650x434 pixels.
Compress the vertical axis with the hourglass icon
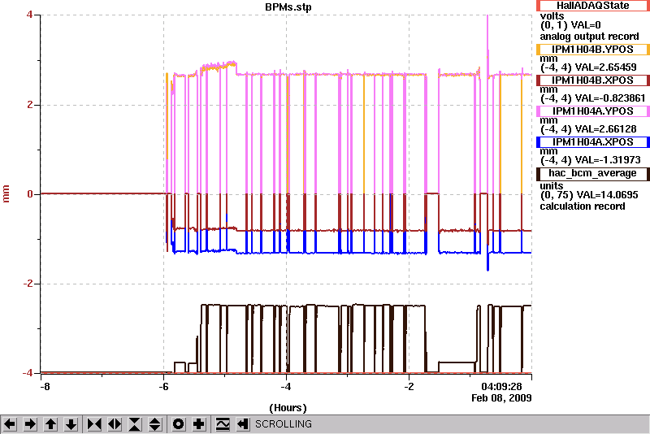pyautogui.click(x=135, y=424)
